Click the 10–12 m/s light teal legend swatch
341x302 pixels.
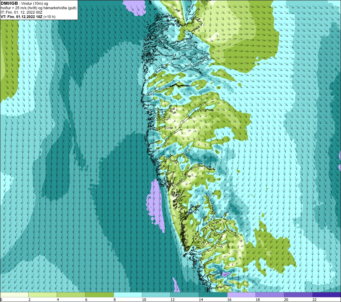(x=156, y=295)
